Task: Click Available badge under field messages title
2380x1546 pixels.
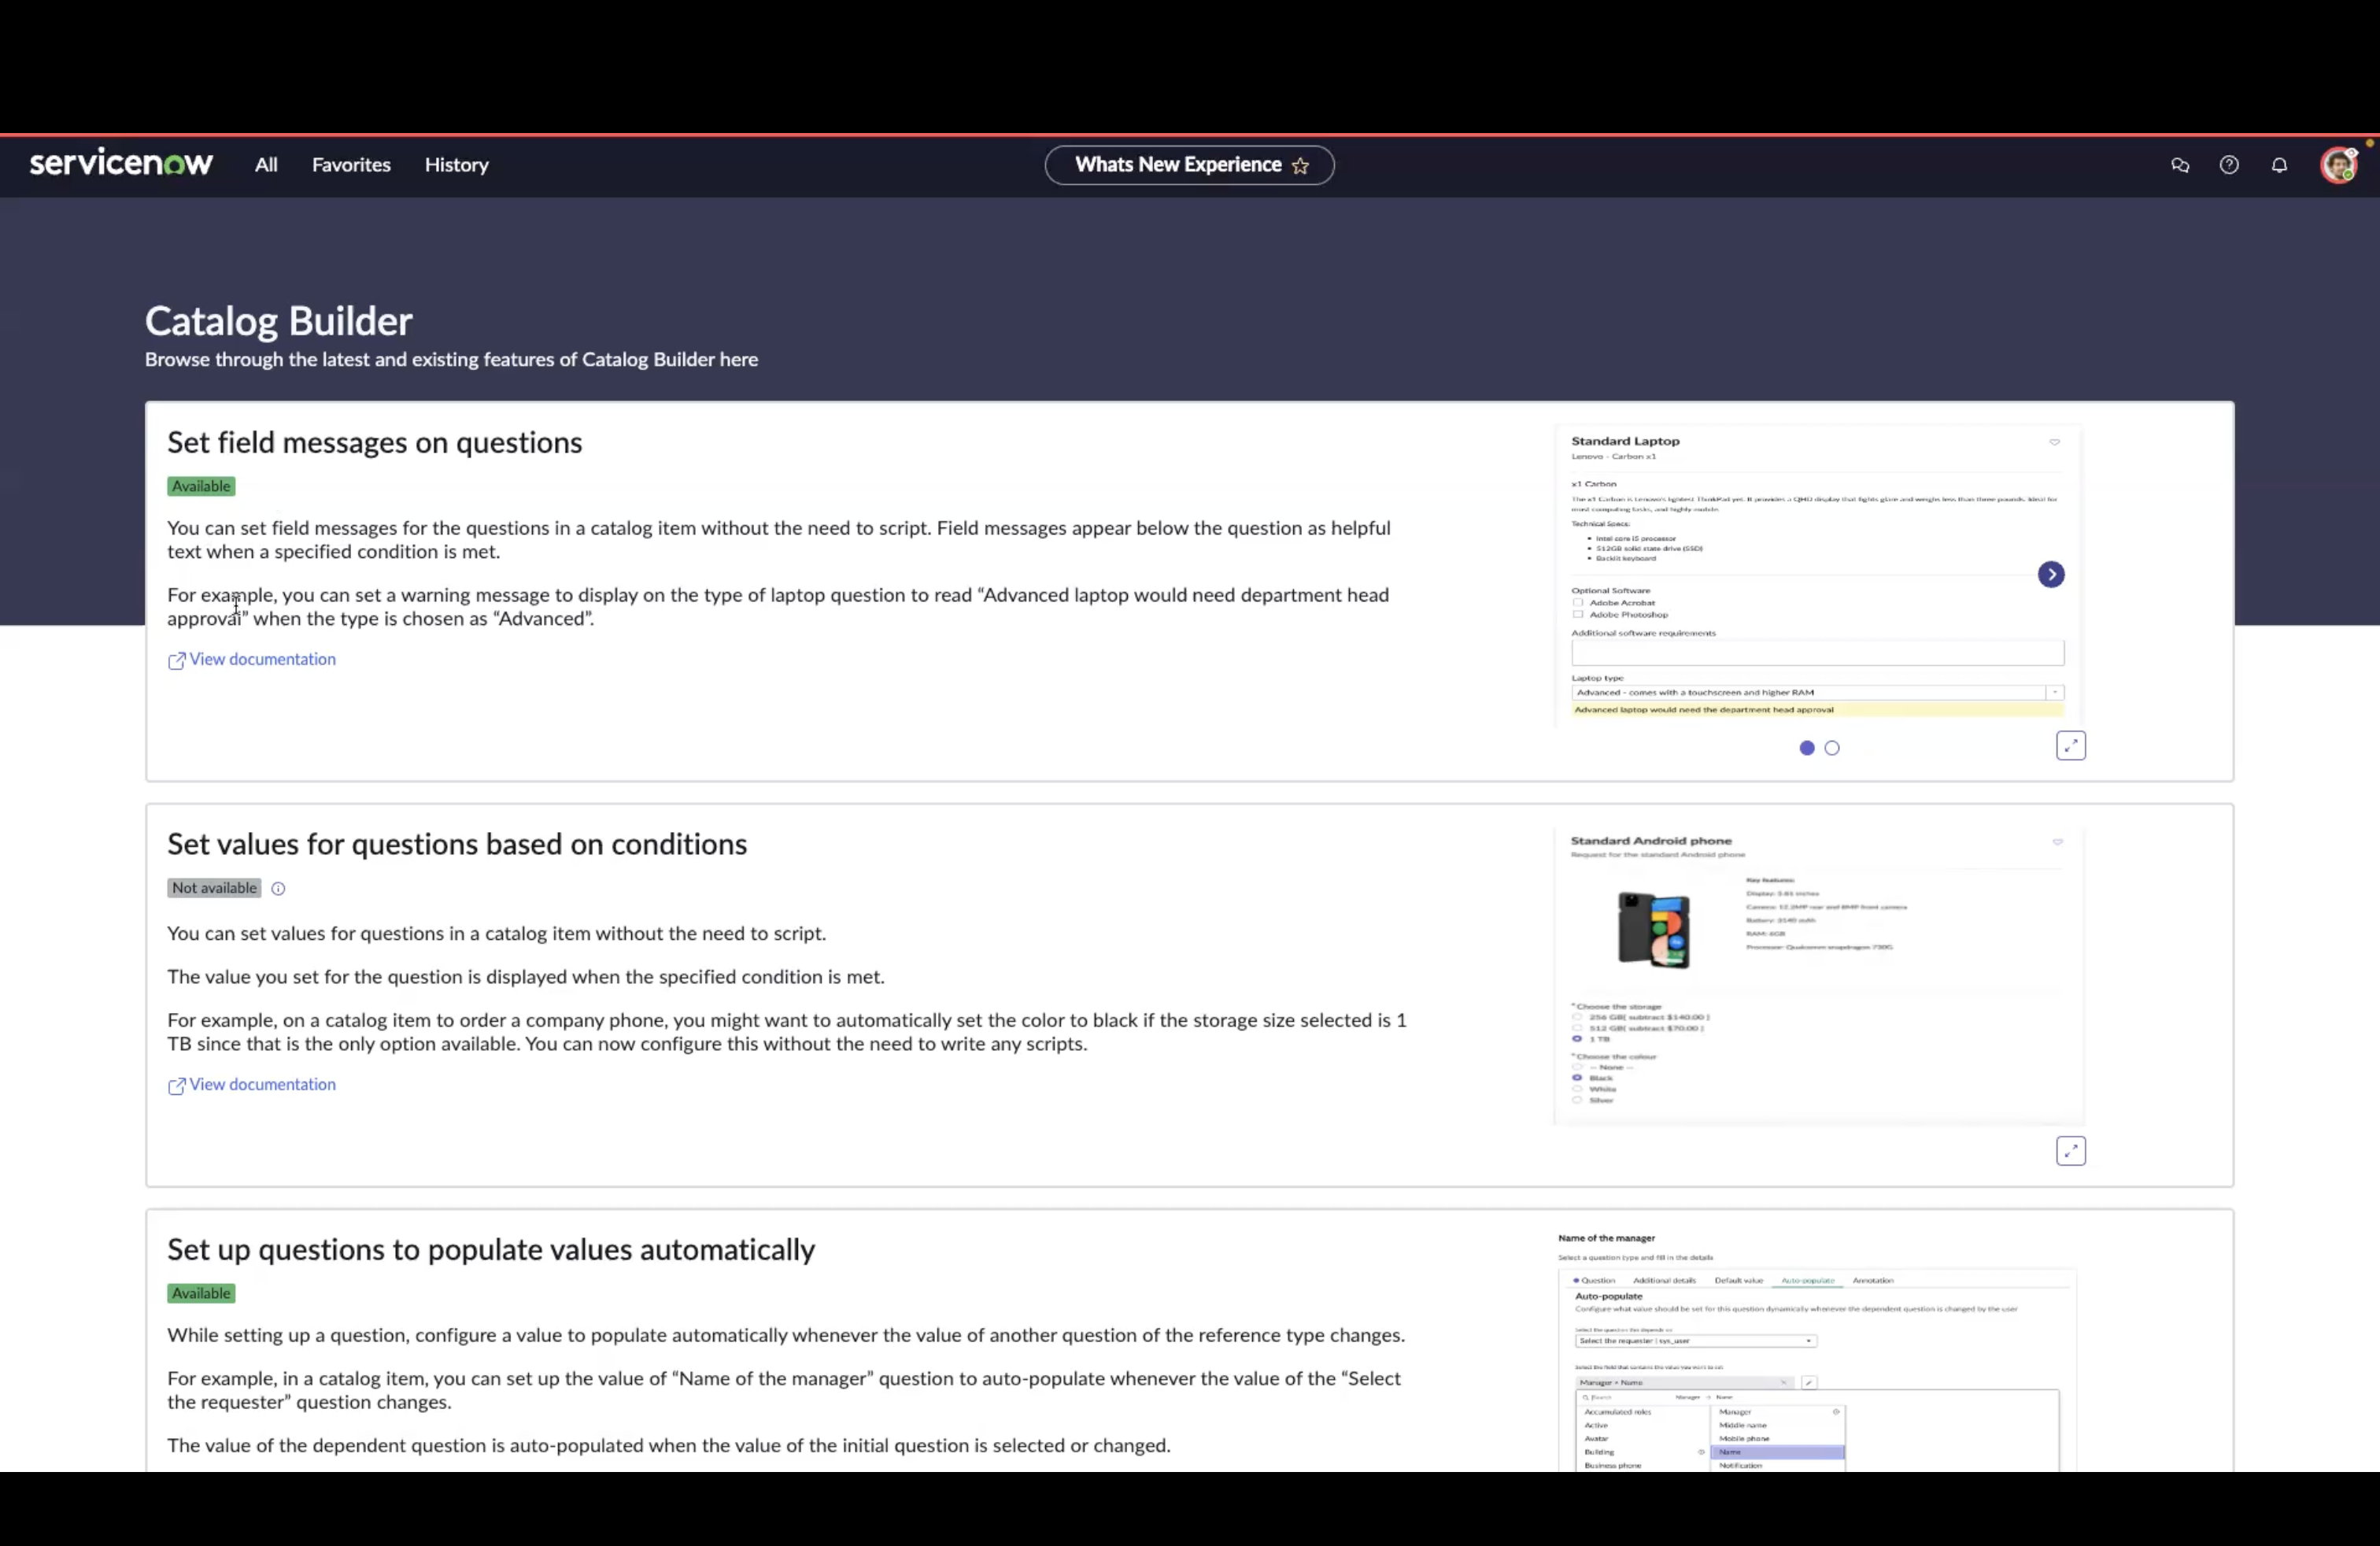Action: 201,486
